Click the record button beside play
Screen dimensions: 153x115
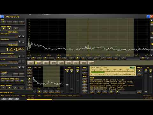(17, 99)
